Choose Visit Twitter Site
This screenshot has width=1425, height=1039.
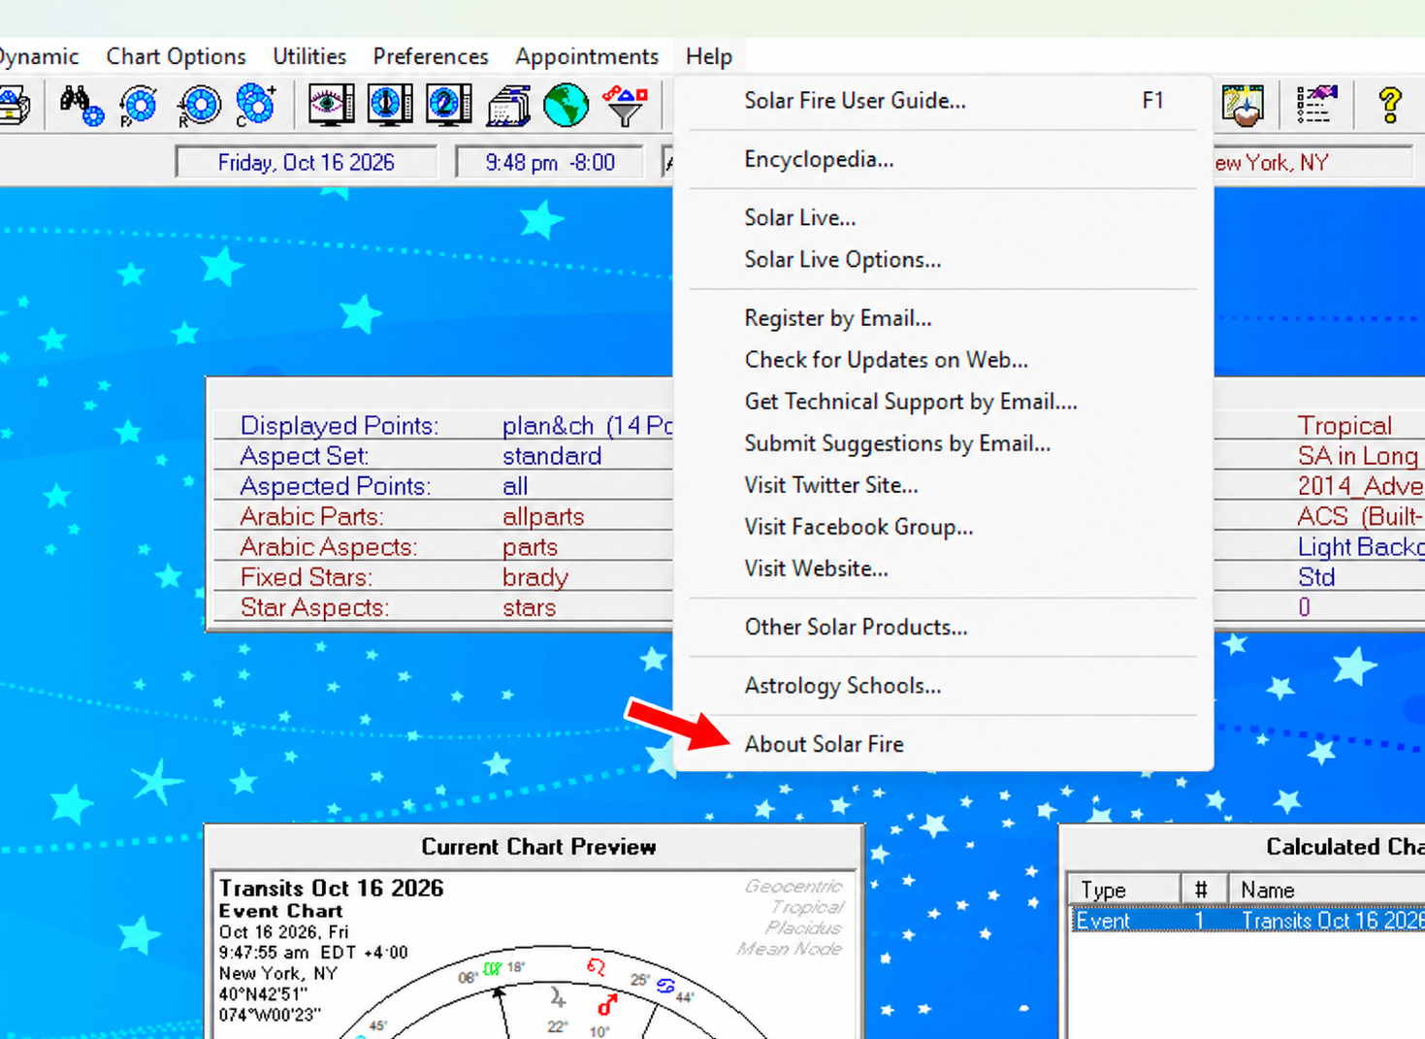(942, 485)
